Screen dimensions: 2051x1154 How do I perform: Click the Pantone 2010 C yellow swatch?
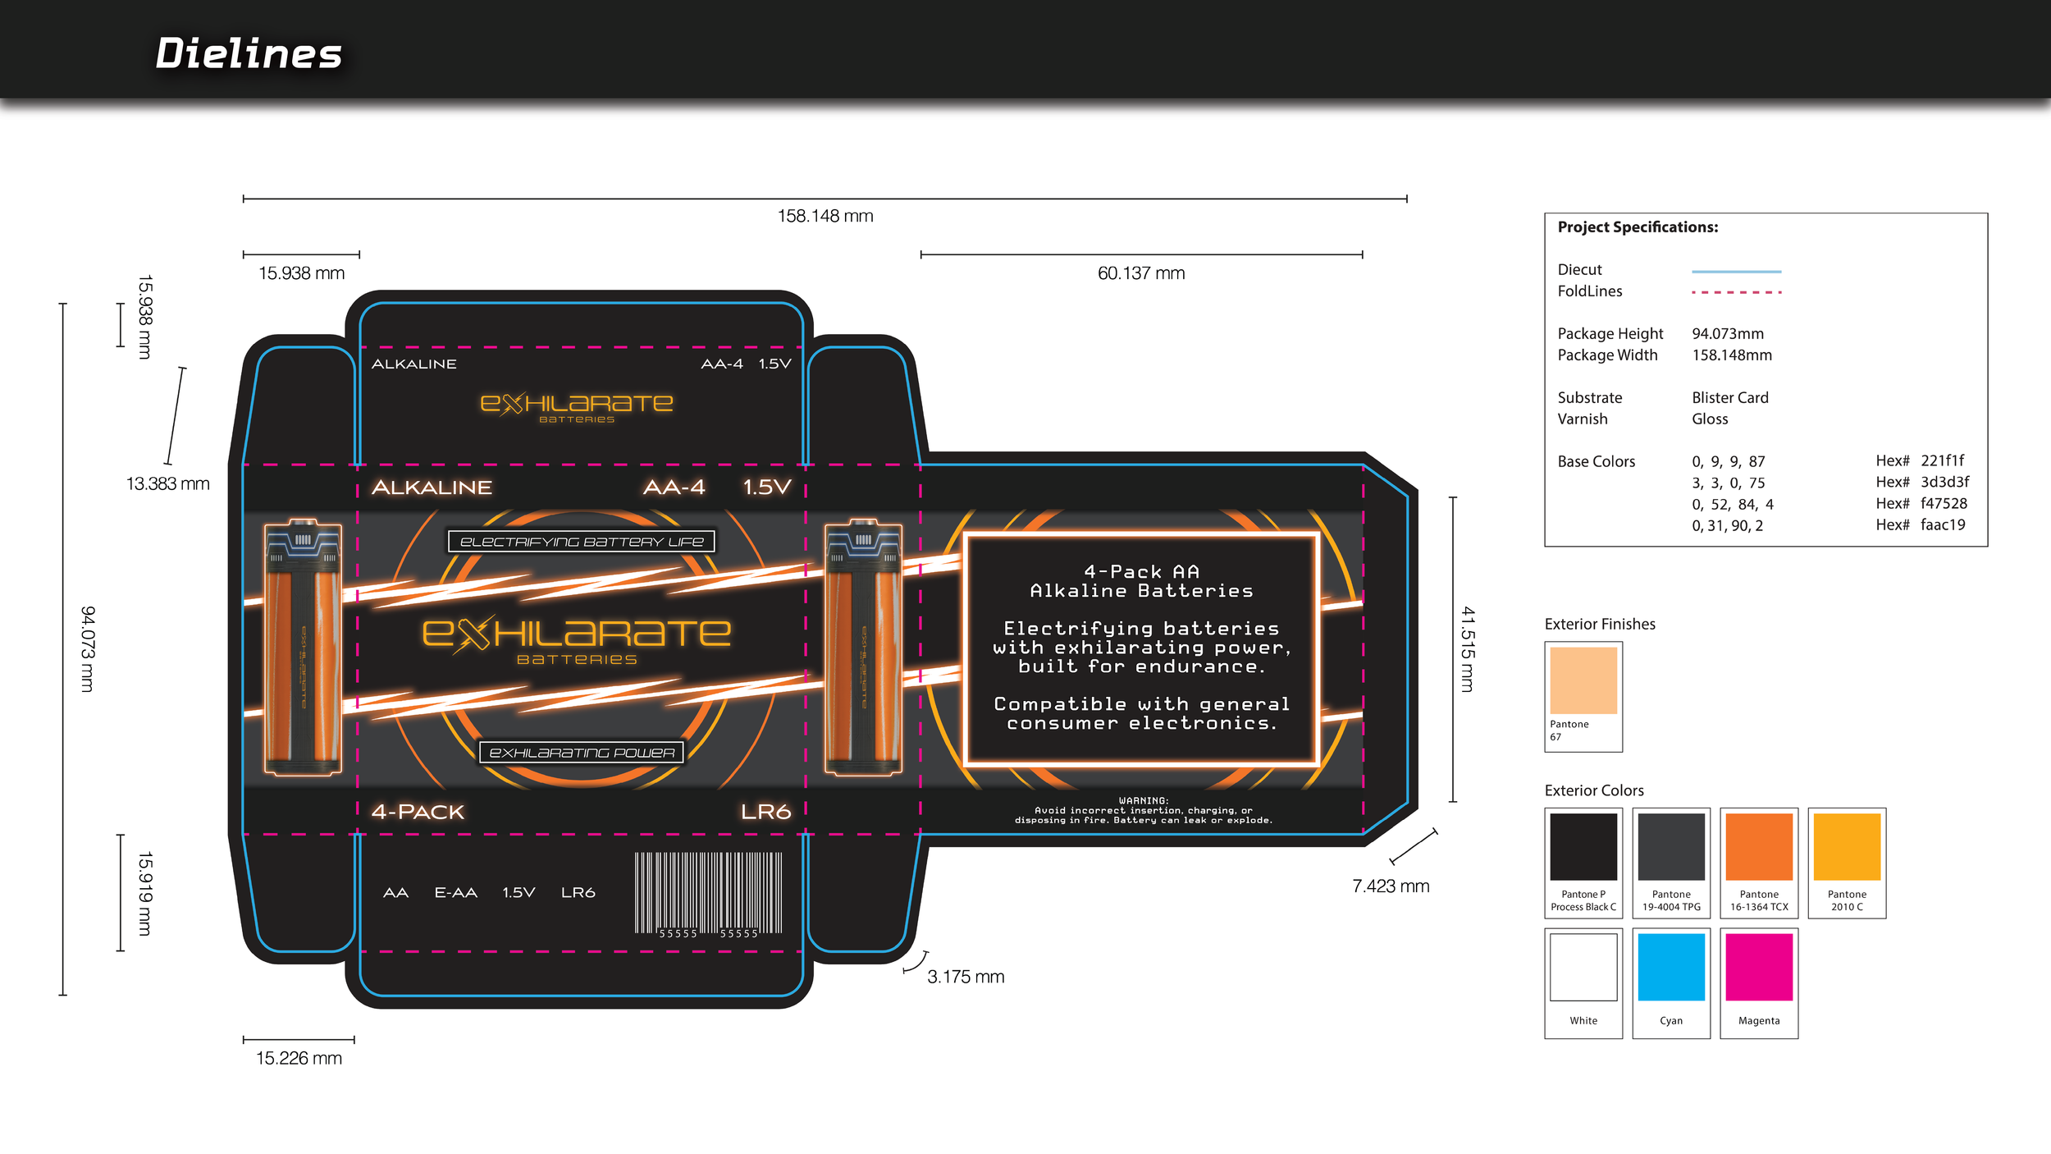1846,846
